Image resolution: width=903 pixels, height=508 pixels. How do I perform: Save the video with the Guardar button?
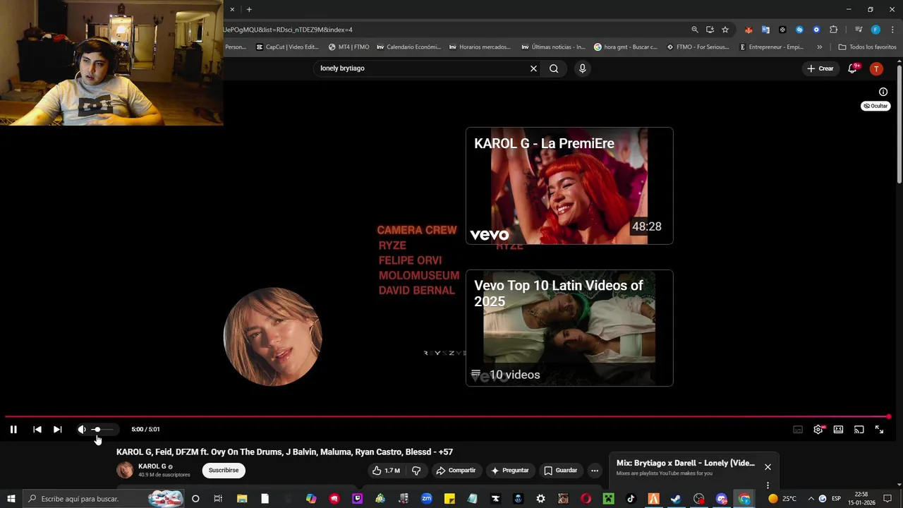point(560,470)
